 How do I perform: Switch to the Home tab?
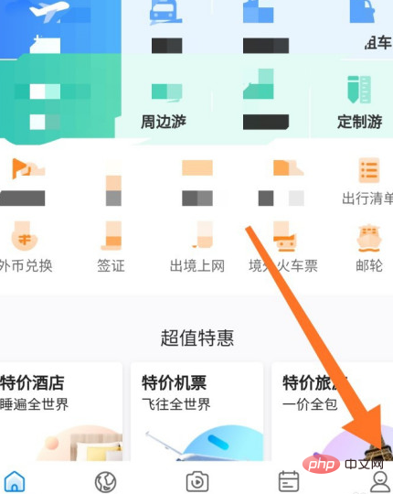[x=15, y=481]
